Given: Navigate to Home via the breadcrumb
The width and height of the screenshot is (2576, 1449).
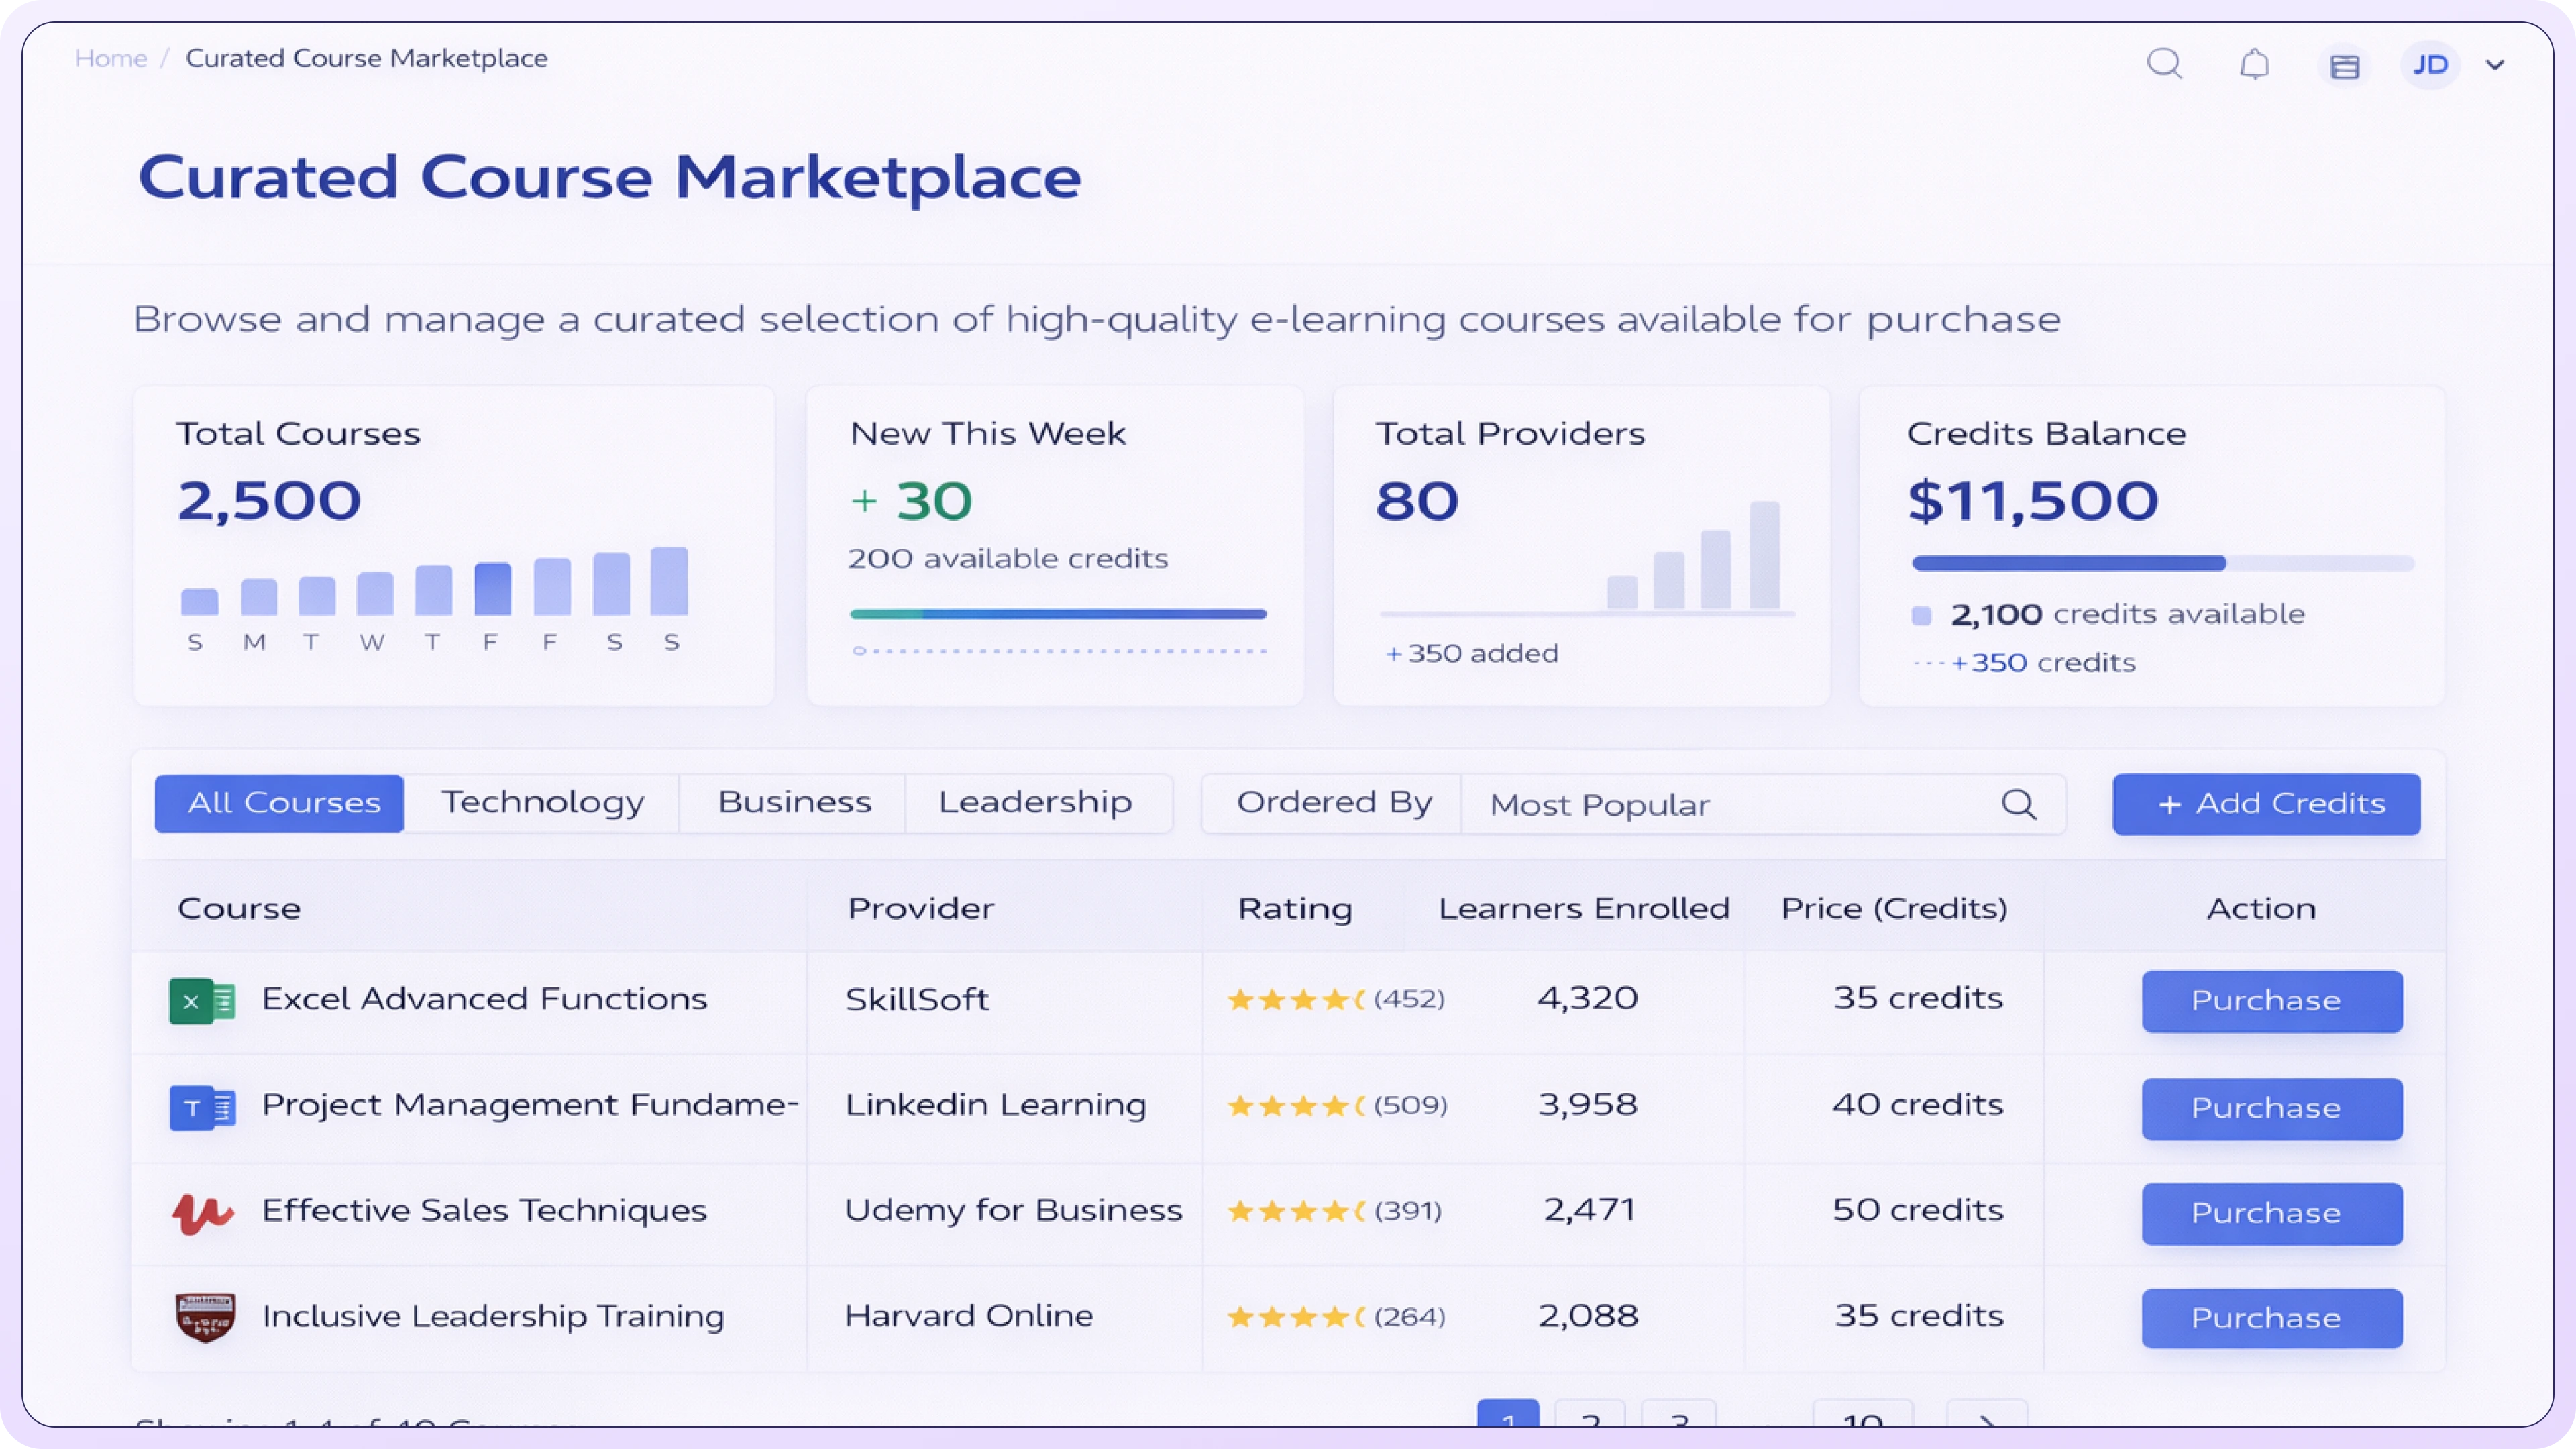Looking at the screenshot, I should pyautogui.click(x=110, y=58).
